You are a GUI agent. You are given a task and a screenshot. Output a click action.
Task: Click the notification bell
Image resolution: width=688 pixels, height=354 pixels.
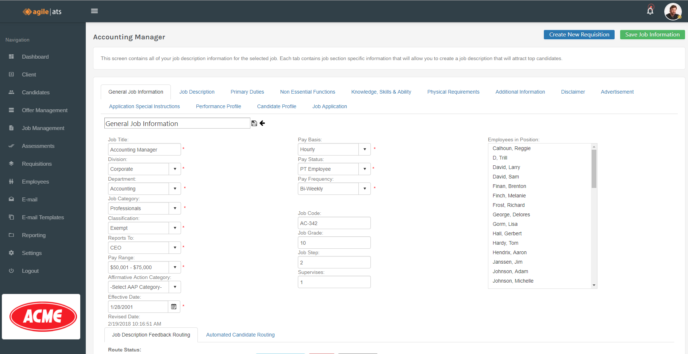tap(650, 11)
